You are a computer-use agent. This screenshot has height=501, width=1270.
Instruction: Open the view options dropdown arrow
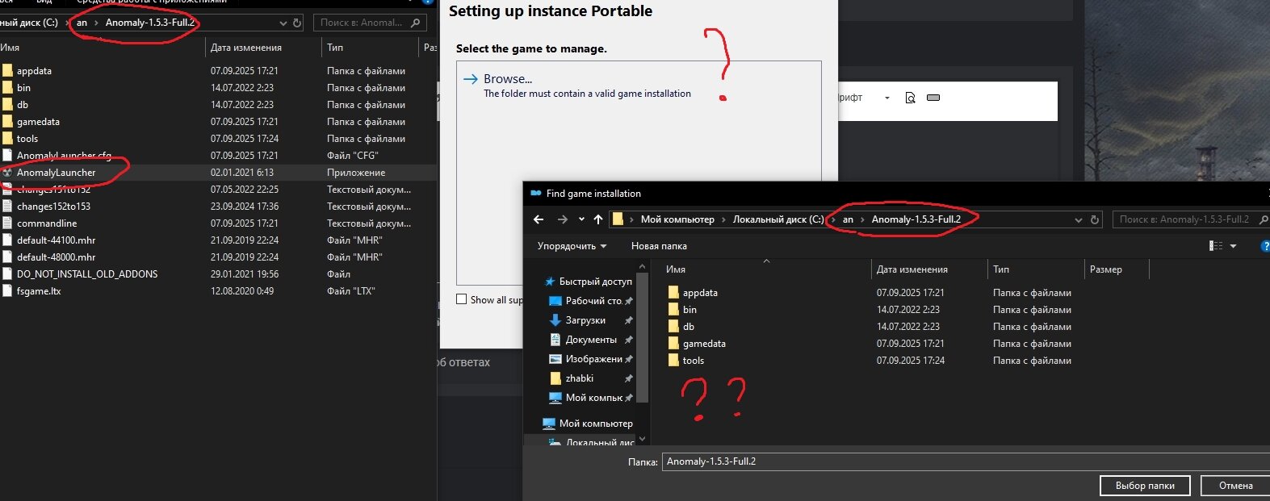(1233, 246)
